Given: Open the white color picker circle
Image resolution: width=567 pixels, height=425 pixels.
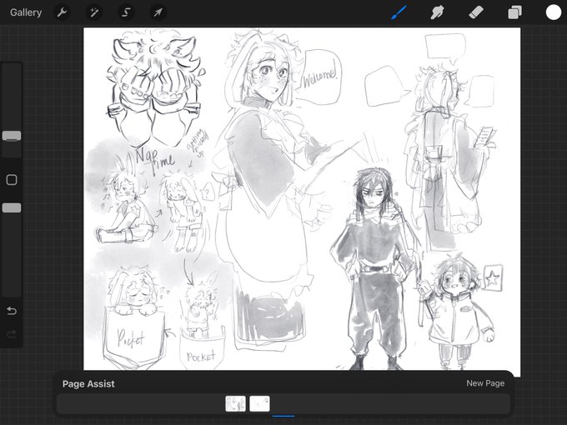Looking at the screenshot, I should pyautogui.click(x=554, y=12).
